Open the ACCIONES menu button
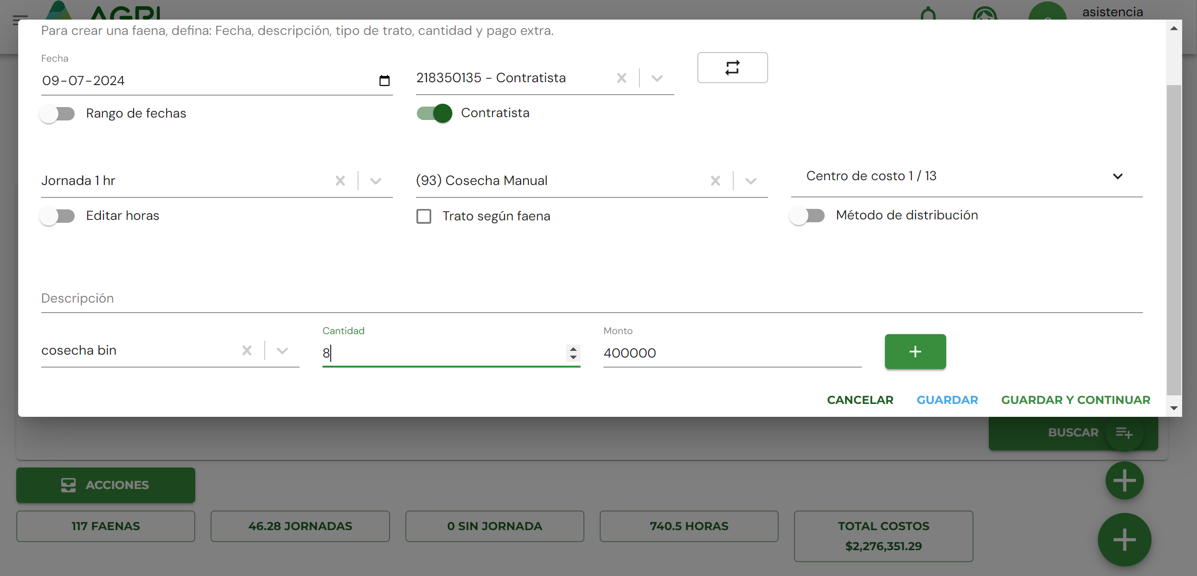This screenshot has width=1197, height=576. [106, 485]
